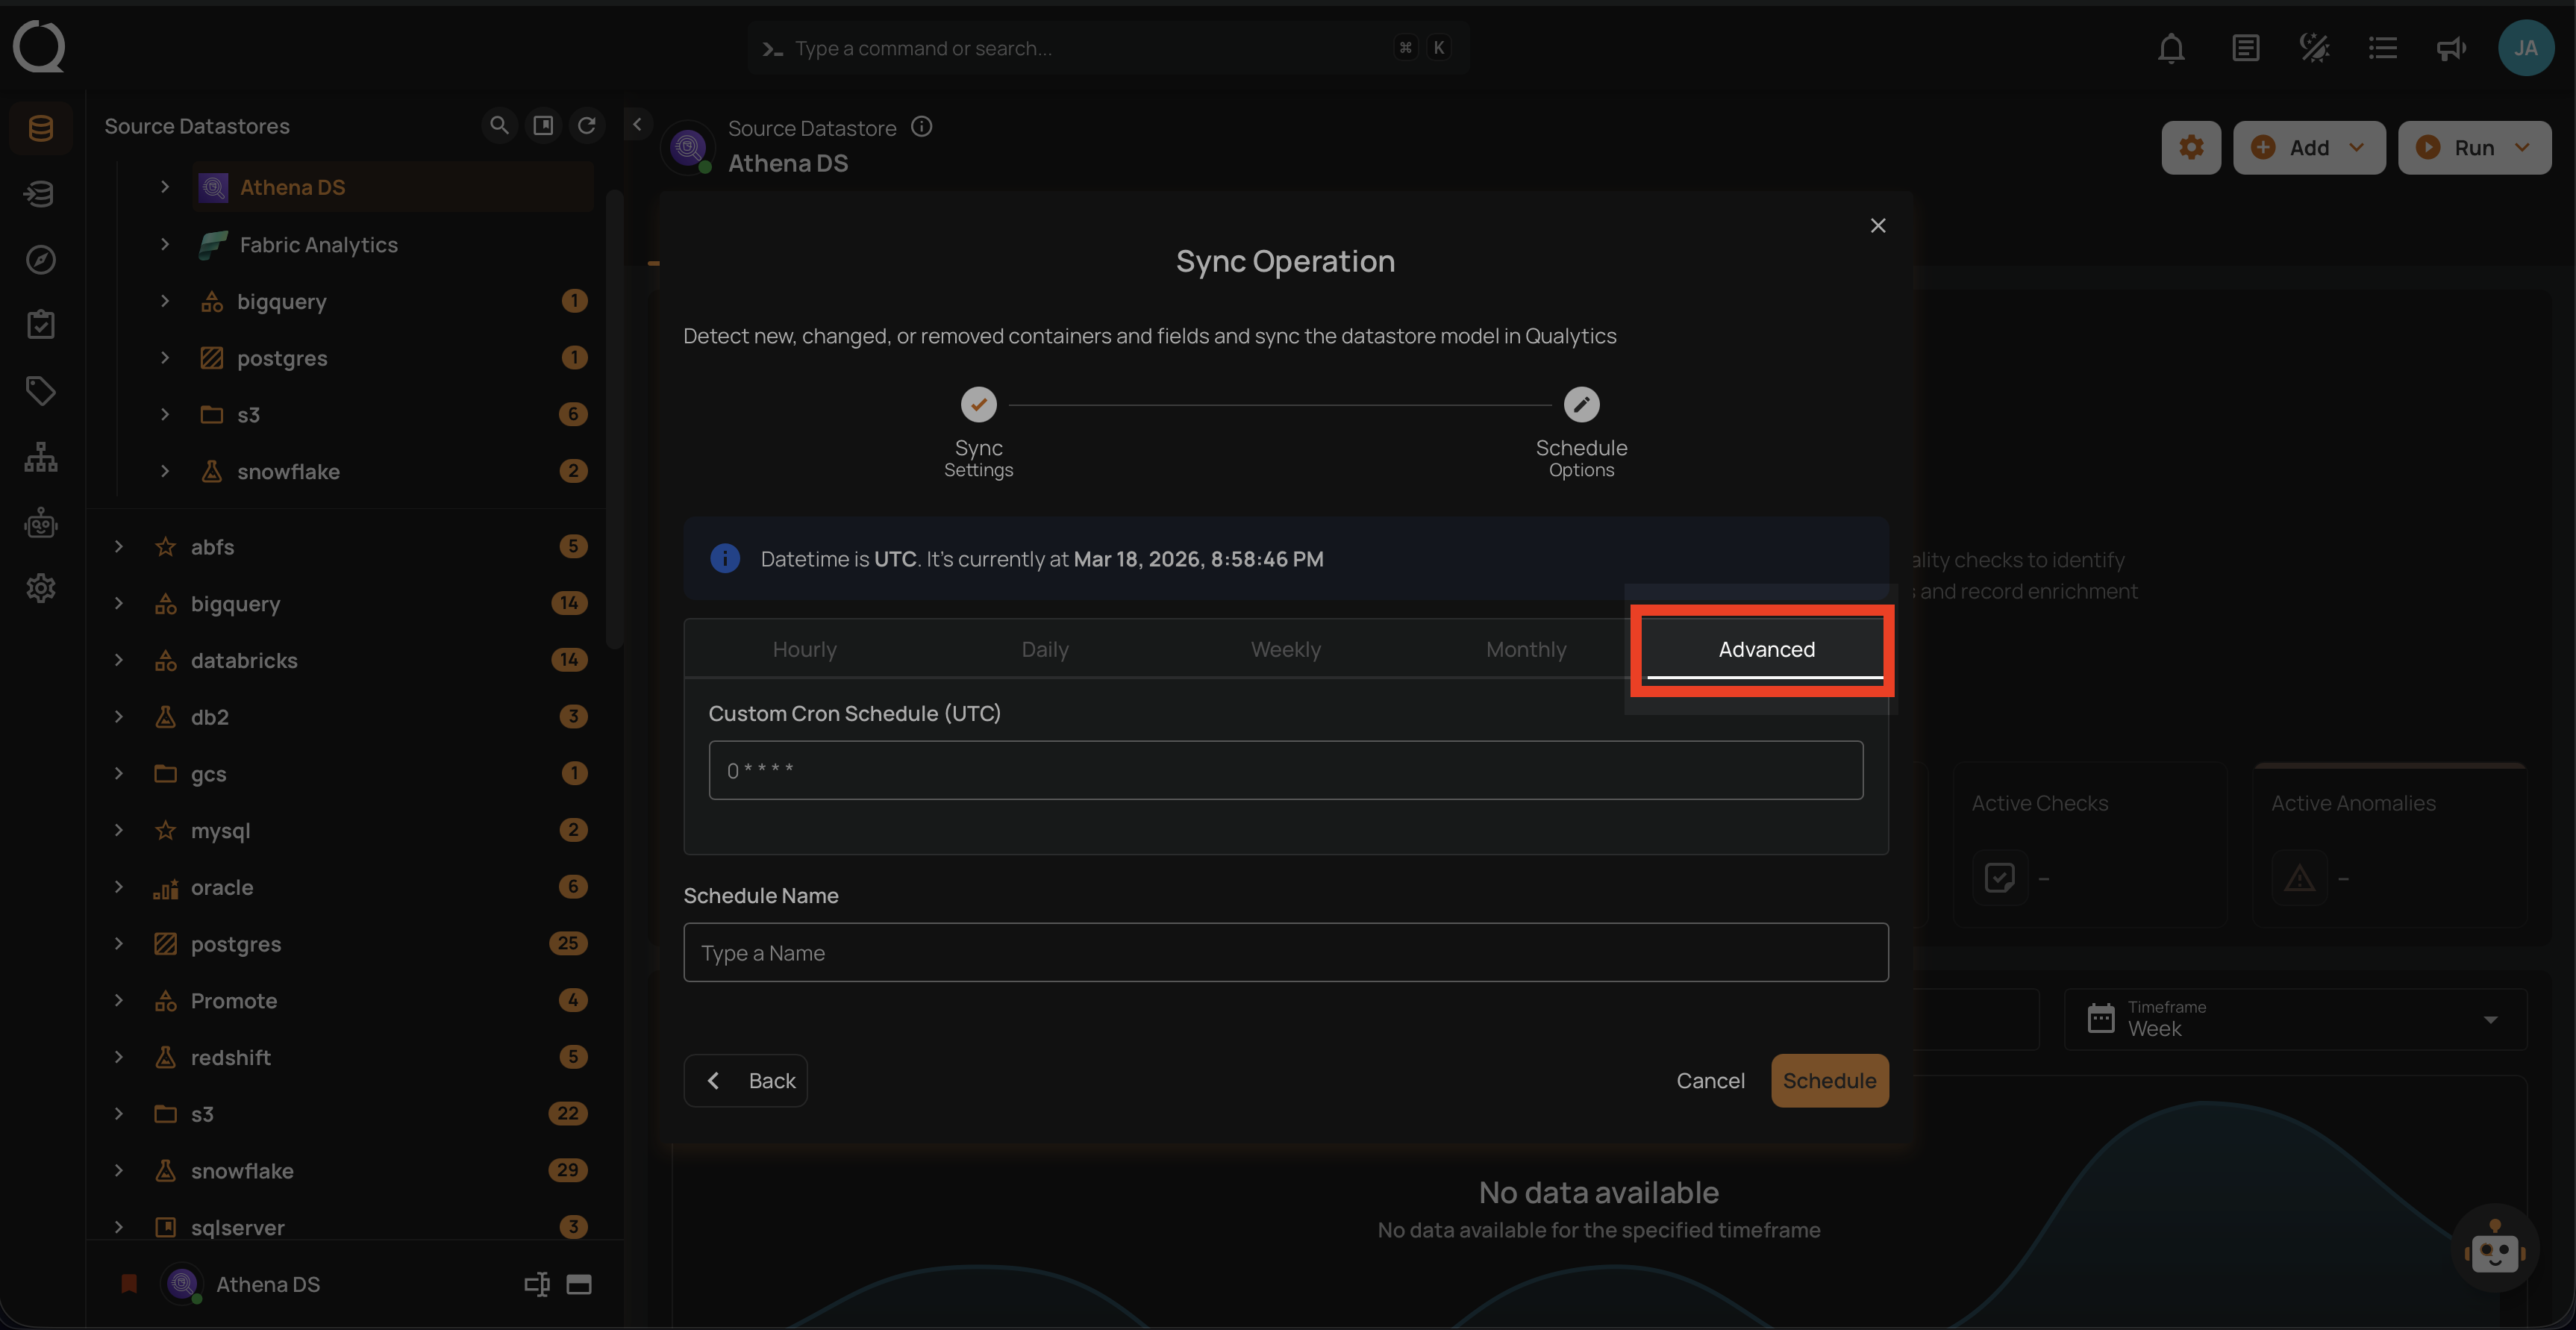Go to the Sync Settings step circle
2576x1330 pixels.
[x=978, y=405]
